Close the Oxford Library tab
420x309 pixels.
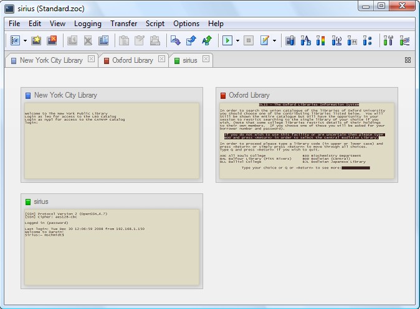click(161, 59)
